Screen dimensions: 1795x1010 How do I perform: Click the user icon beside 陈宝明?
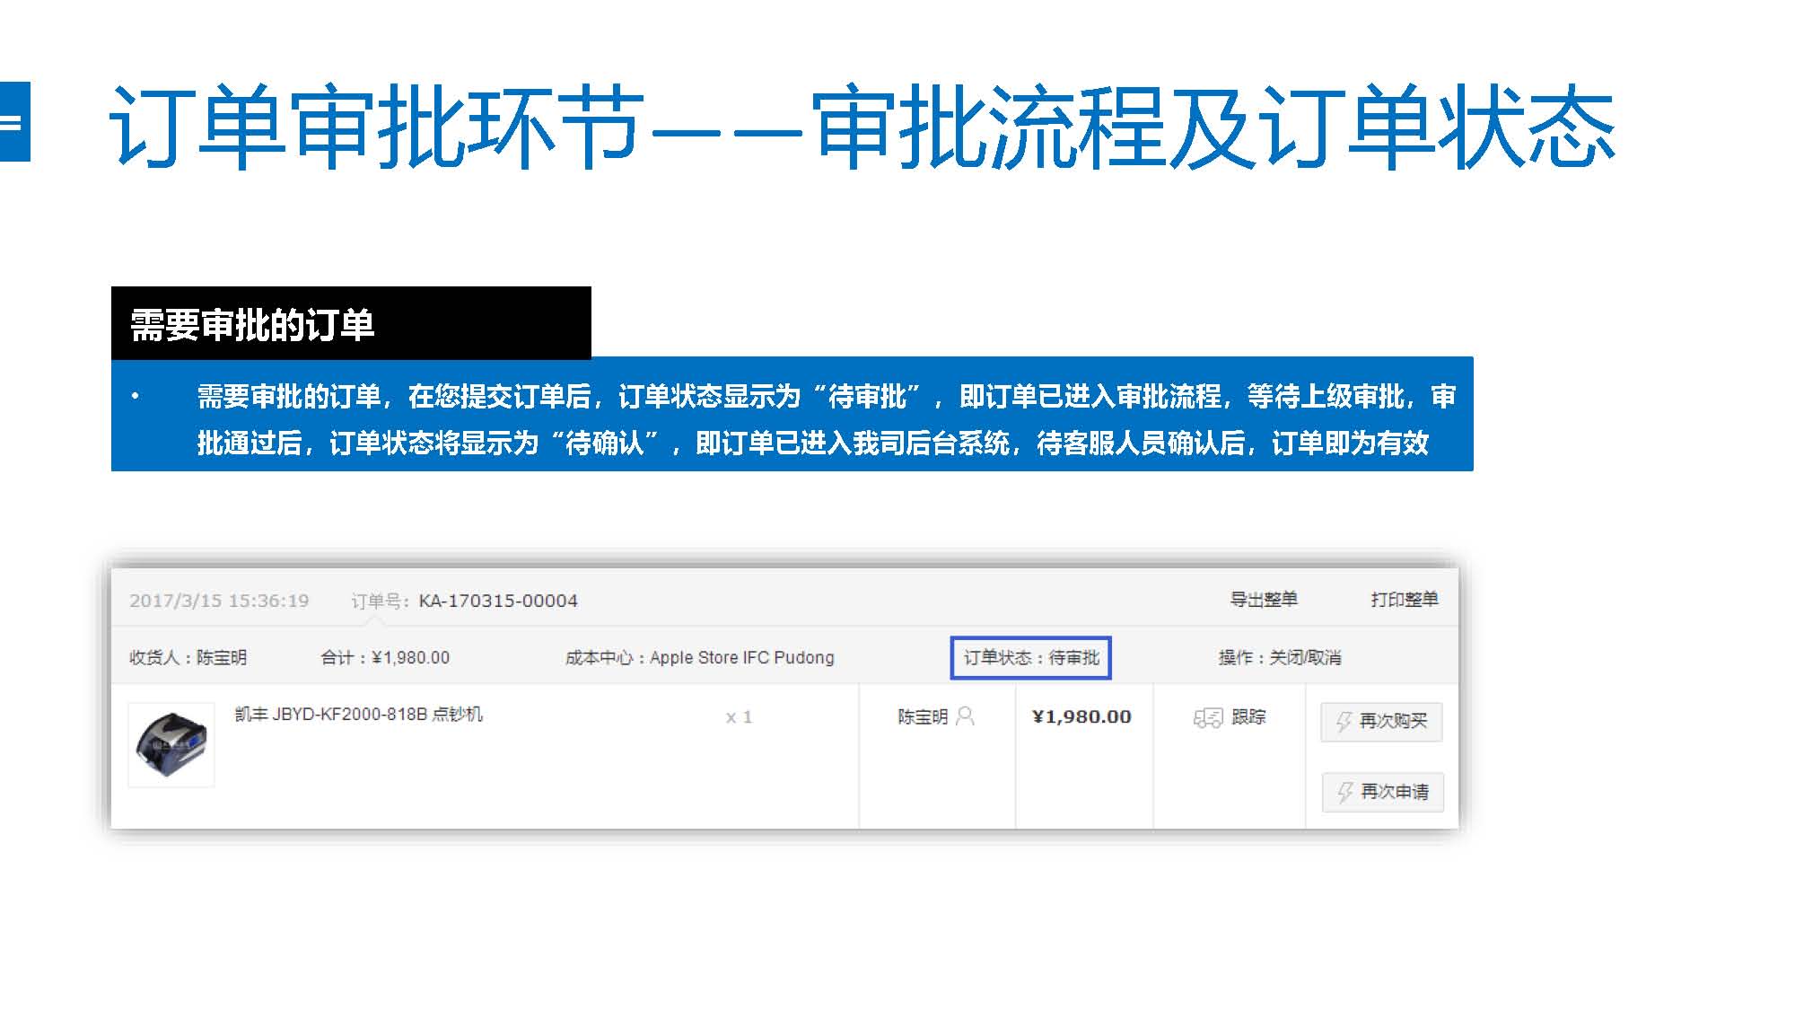[965, 716]
